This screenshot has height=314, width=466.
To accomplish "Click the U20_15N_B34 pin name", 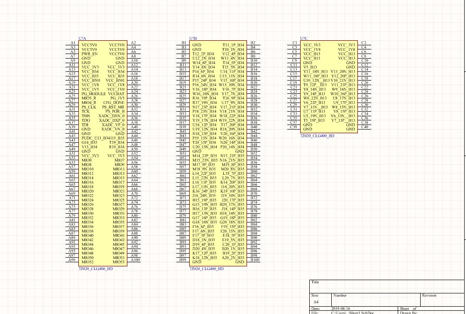I will [205, 147].
